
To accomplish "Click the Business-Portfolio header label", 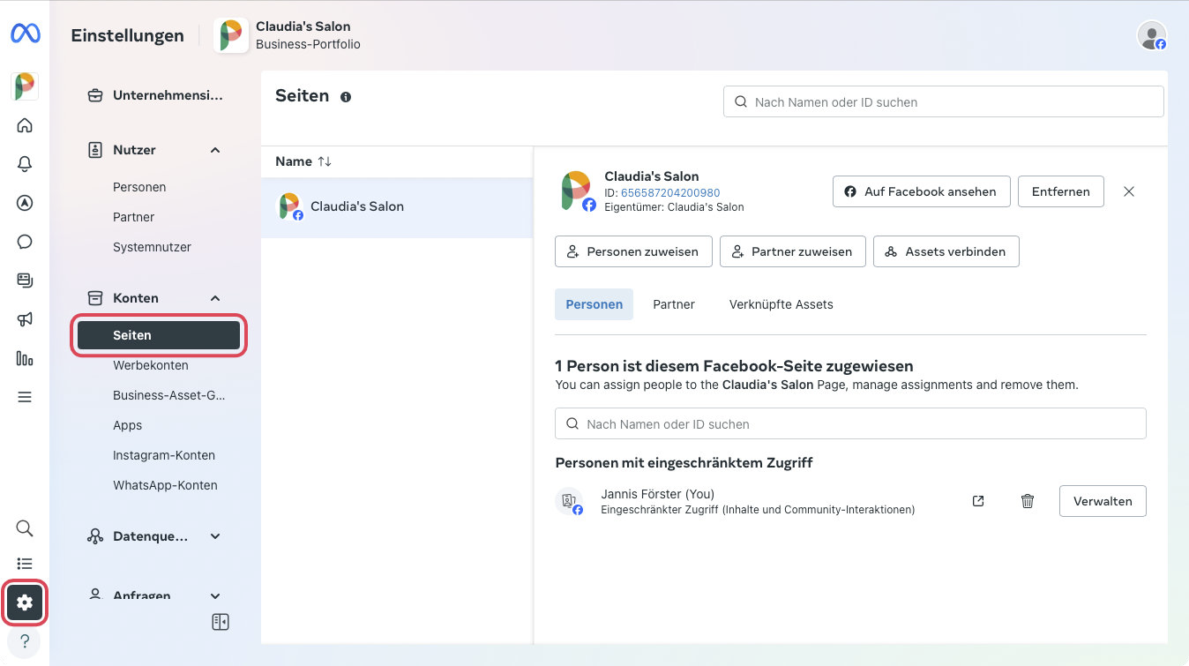I will [308, 44].
